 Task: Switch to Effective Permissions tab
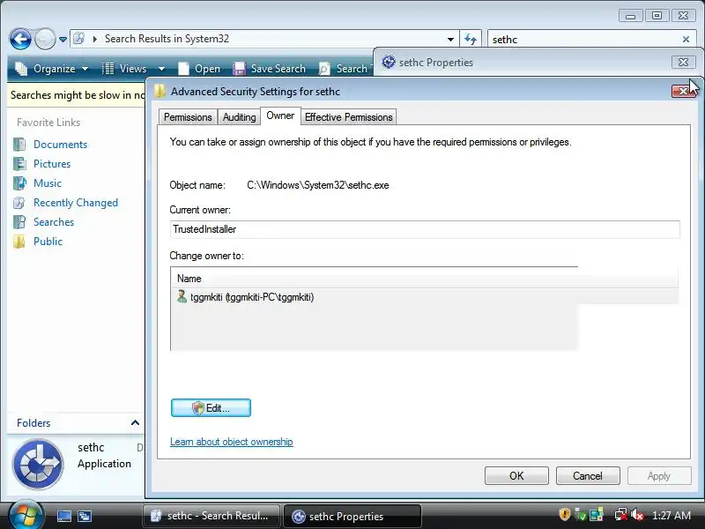click(x=348, y=117)
